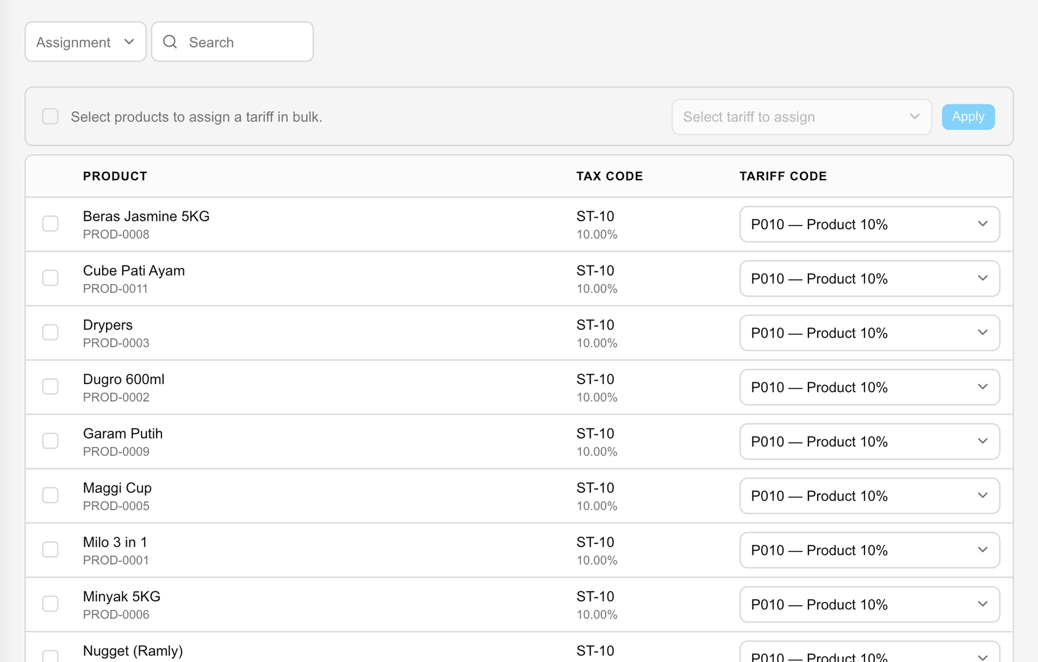Check the Cube Pati Ayam checkbox
Screen dimensions: 1038x662
pyautogui.click(x=50, y=278)
